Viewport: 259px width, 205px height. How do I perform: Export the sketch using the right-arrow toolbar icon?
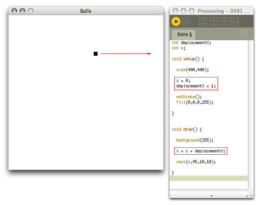point(234,22)
